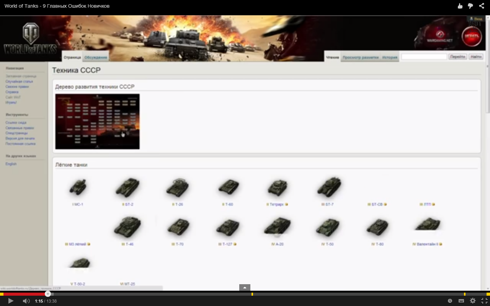This screenshot has height=306, width=490.
Task: Open the Играть! sidebar link
Action: coord(11,103)
